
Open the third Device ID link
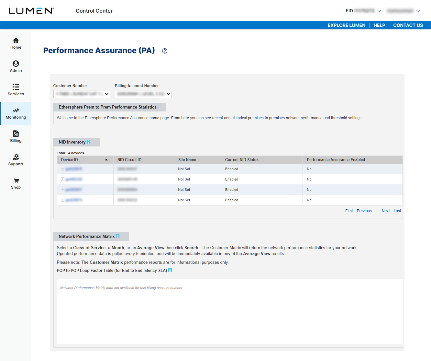pos(74,190)
